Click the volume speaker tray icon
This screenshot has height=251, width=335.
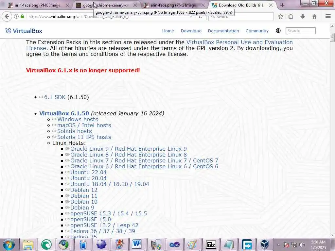(302, 245)
